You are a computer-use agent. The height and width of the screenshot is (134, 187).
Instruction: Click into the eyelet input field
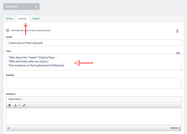(94, 43)
